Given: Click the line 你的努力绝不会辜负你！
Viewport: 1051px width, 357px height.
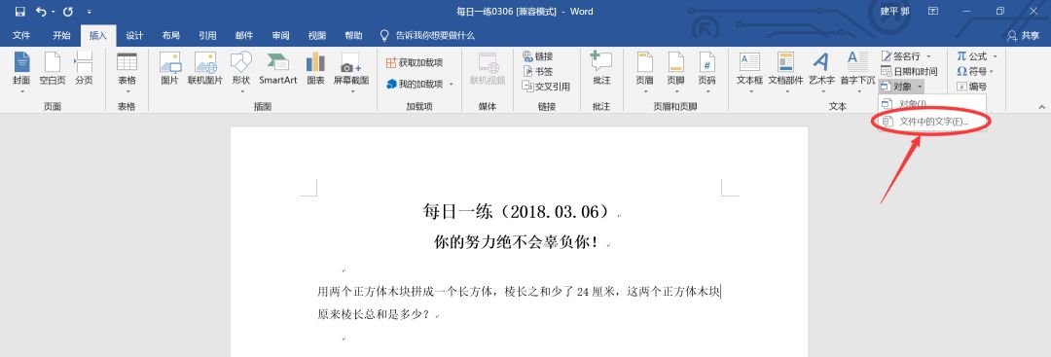Looking at the screenshot, I should coord(517,242).
